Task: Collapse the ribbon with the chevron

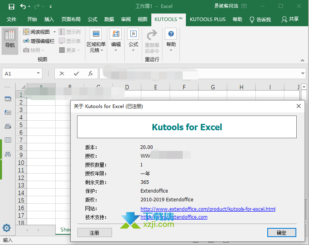Action: tap(302, 60)
